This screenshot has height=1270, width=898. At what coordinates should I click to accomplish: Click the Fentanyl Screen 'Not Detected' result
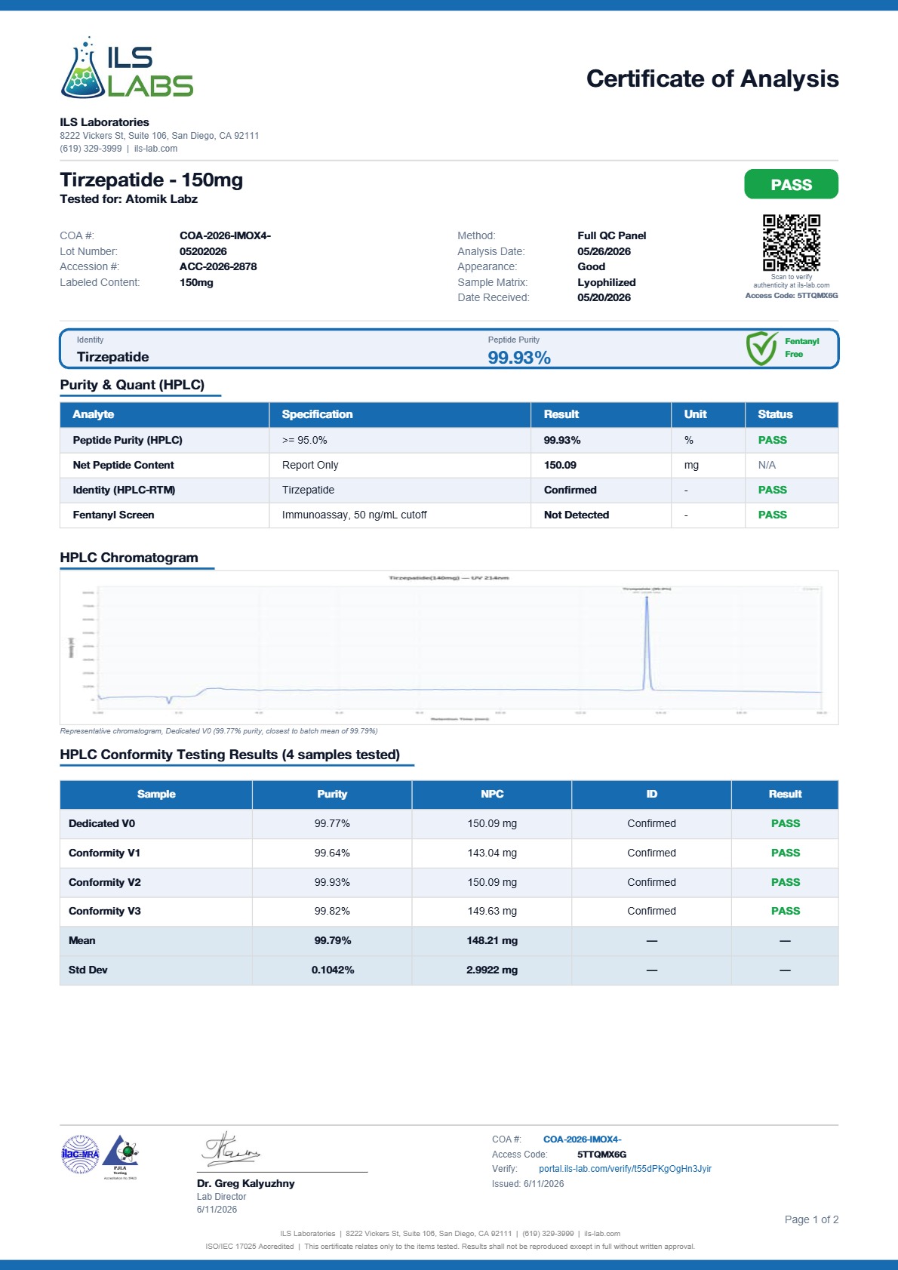[577, 515]
